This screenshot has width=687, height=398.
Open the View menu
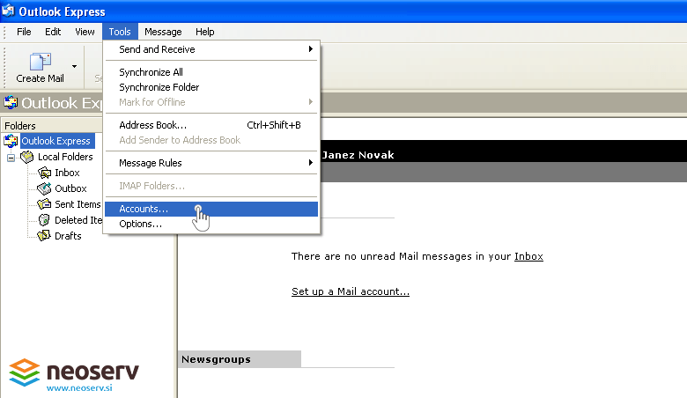tap(85, 32)
